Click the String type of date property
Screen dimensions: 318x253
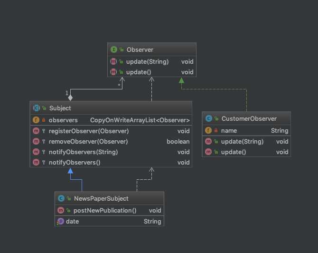pos(152,222)
